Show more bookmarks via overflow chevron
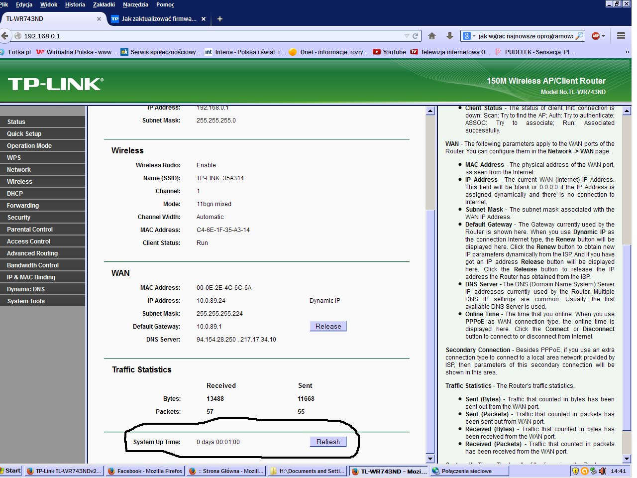This screenshot has width=637, height=478. (x=627, y=52)
